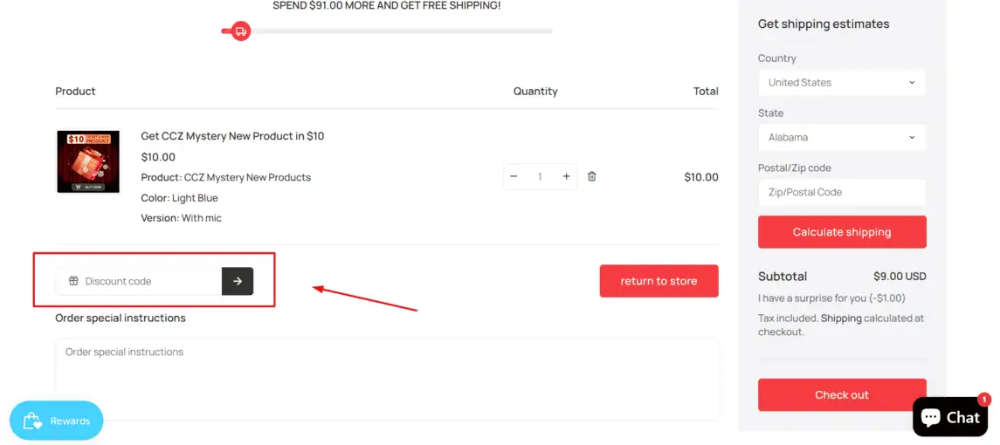Click the quantity number field
This screenshot has height=445, width=1000.
[540, 176]
